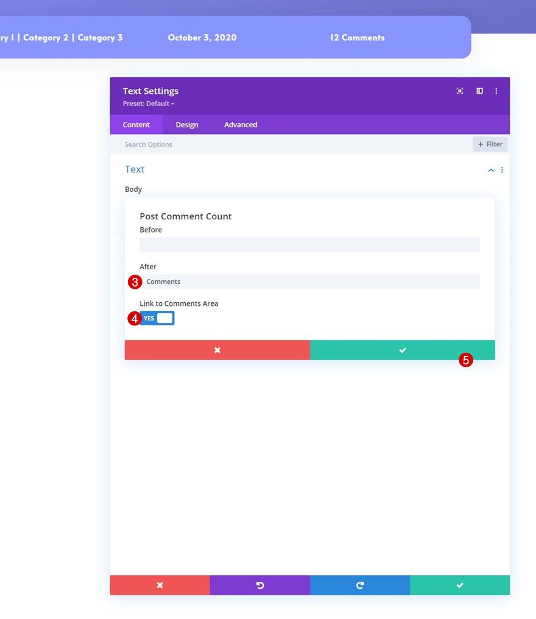Image resolution: width=536 pixels, height=619 pixels.
Task: Confirm Post Comment Count with green checkmark
Action: (402, 350)
